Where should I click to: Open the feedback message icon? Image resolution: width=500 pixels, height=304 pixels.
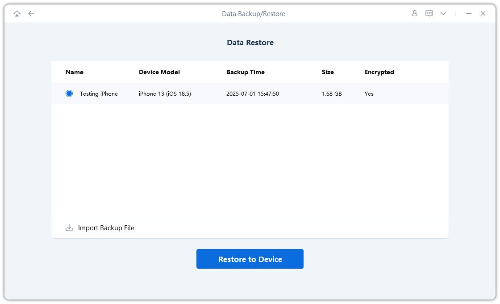click(429, 14)
